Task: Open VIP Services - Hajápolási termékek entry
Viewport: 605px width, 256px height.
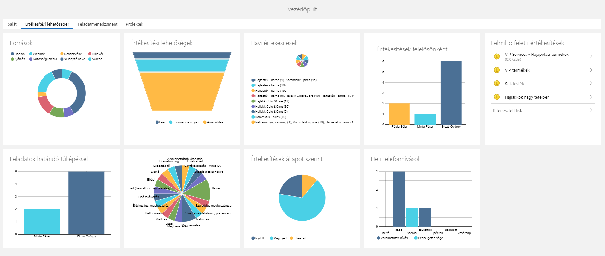Action: [537, 55]
